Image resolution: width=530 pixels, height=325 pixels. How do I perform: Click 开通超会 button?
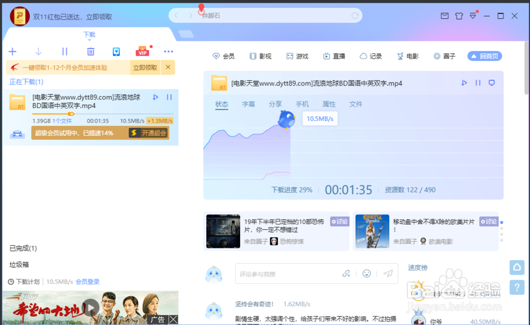point(149,133)
